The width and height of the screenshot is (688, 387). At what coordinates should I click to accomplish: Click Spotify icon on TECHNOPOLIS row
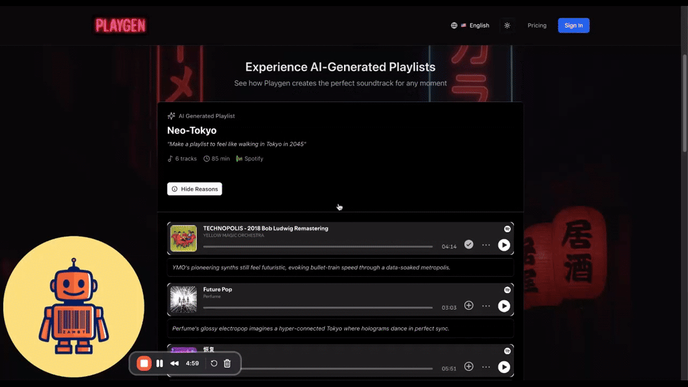pos(507,228)
